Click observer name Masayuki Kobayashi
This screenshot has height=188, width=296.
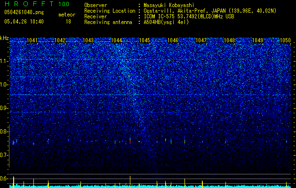[169, 5]
